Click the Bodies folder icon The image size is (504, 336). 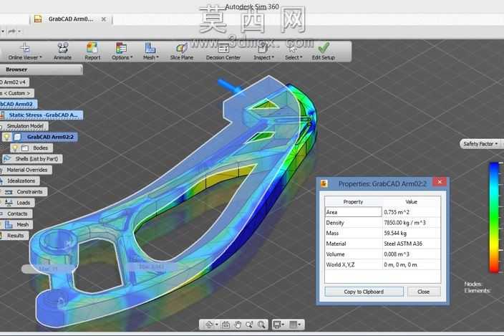pyautogui.click(x=25, y=148)
